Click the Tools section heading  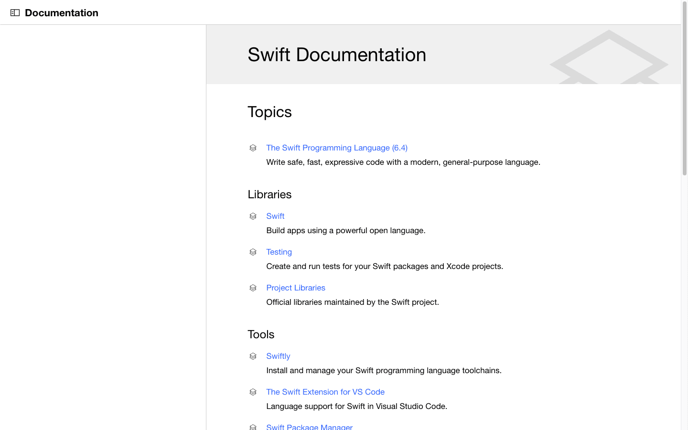pyautogui.click(x=261, y=334)
